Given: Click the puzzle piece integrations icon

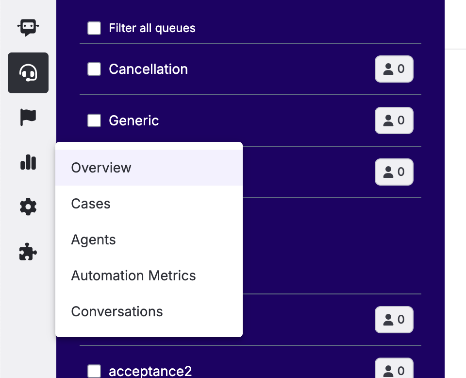Looking at the screenshot, I should [28, 252].
